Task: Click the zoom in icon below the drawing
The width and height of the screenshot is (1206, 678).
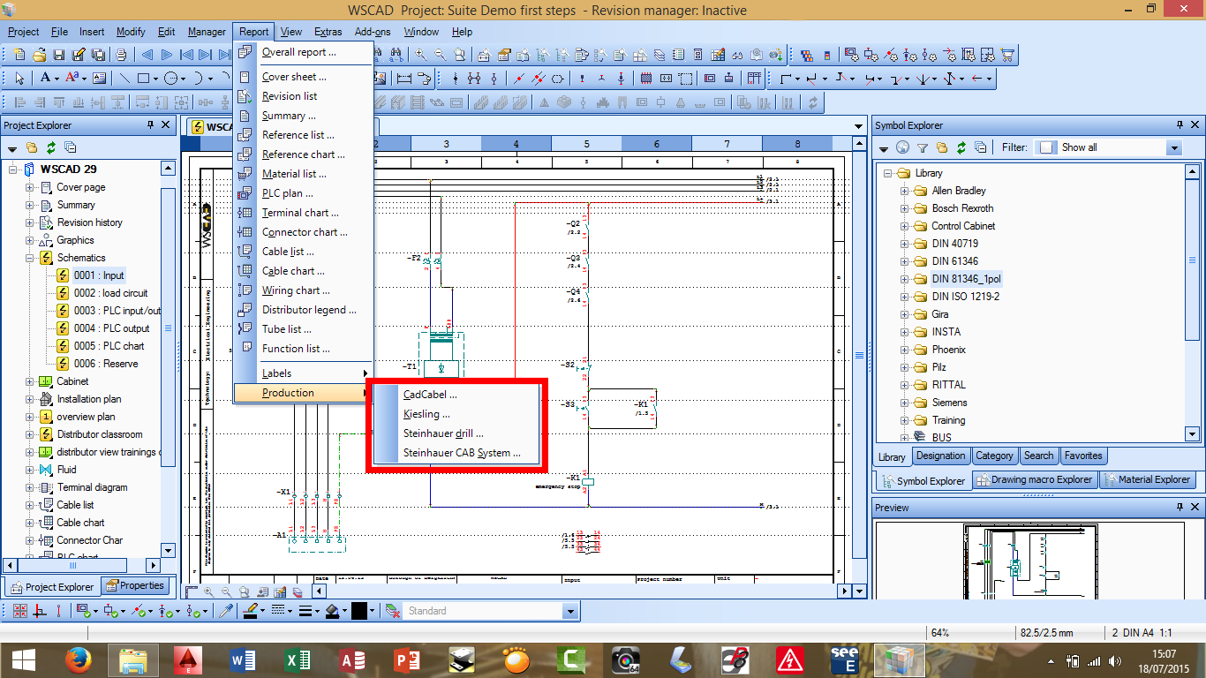Action: coord(209,591)
